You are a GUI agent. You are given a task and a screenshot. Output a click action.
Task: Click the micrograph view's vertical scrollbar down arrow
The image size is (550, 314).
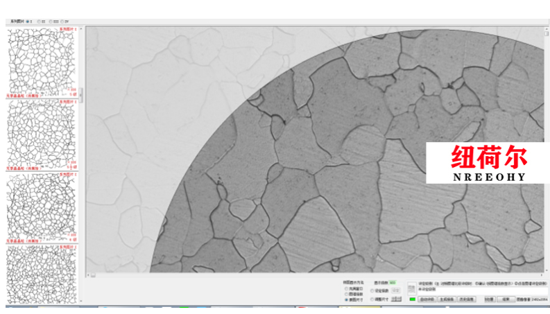547,270
